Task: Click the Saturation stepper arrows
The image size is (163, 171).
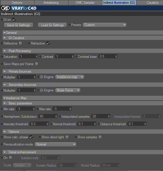Action: click(37, 56)
